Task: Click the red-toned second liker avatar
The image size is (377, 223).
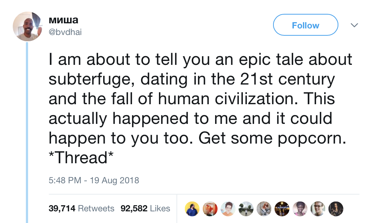Action: pos(210,208)
